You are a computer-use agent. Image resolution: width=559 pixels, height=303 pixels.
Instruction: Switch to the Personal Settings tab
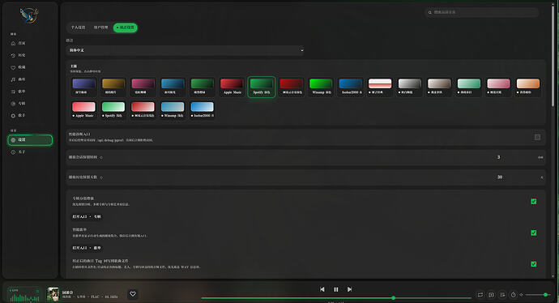[x=78, y=28]
